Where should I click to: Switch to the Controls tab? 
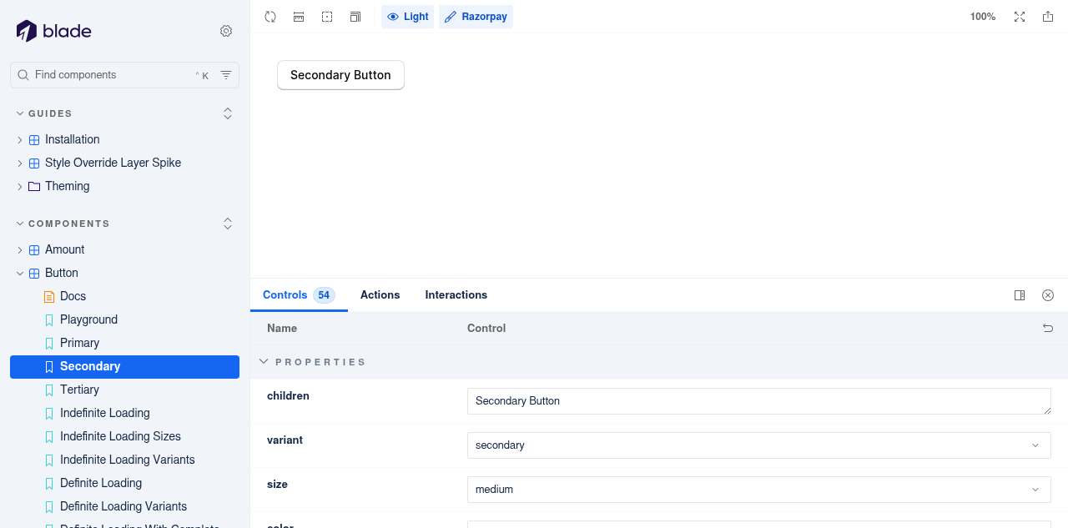pyautogui.click(x=299, y=295)
